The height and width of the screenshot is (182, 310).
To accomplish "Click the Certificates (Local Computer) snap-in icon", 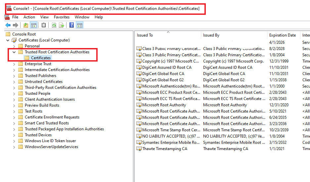I will click(x=14, y=40).
